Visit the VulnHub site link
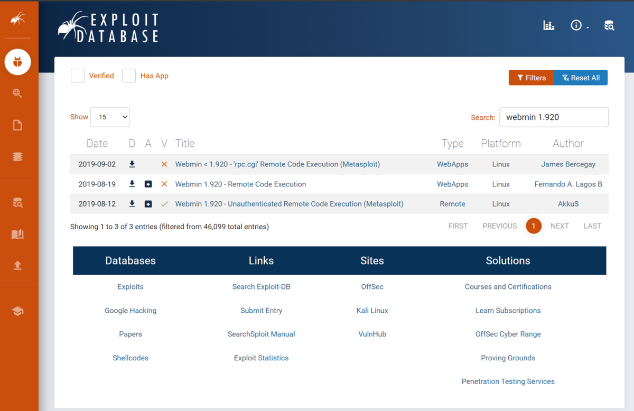The width and height of the screenshot is (634, 411). (x=372, y=334)
